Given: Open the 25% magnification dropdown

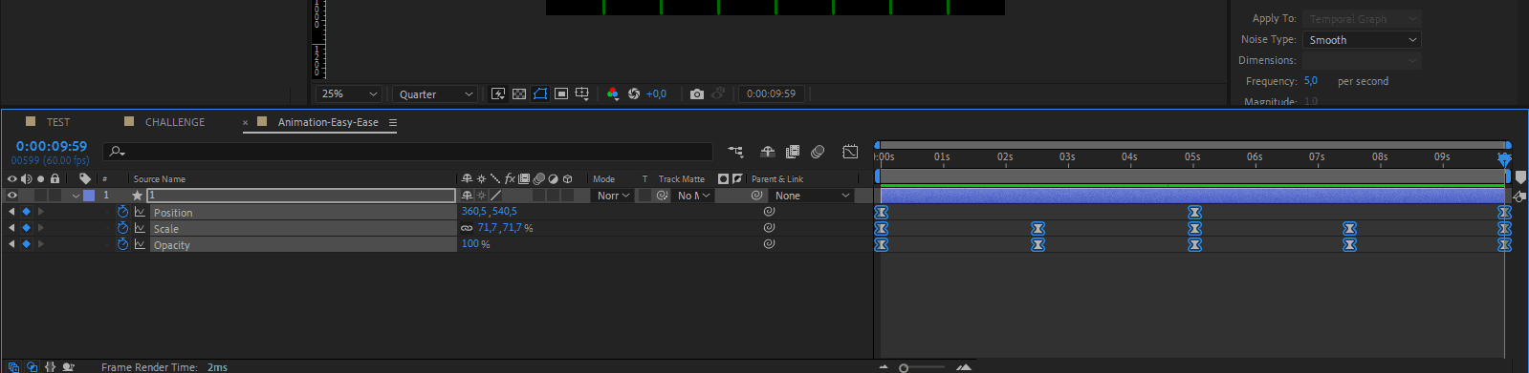Looking at the screenshot, I should (348, 93).
